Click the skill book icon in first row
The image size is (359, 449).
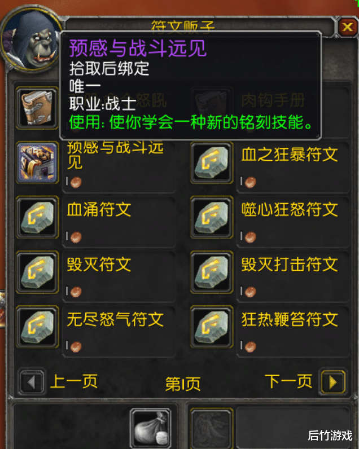coord(37,108)
